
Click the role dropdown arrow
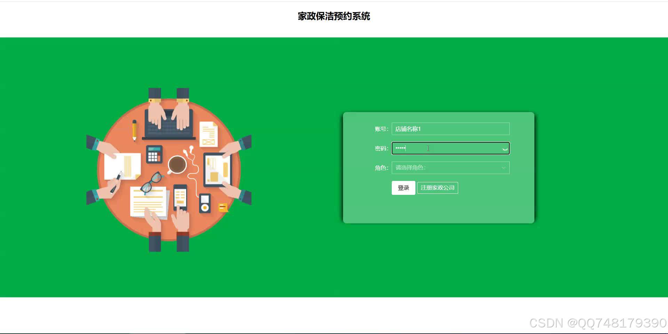(503, 168)
